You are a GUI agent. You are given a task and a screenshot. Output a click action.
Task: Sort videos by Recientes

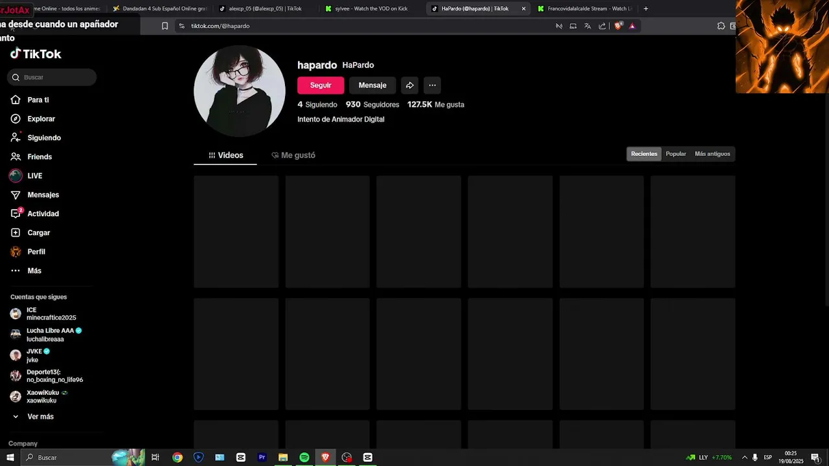click(644, 154)
